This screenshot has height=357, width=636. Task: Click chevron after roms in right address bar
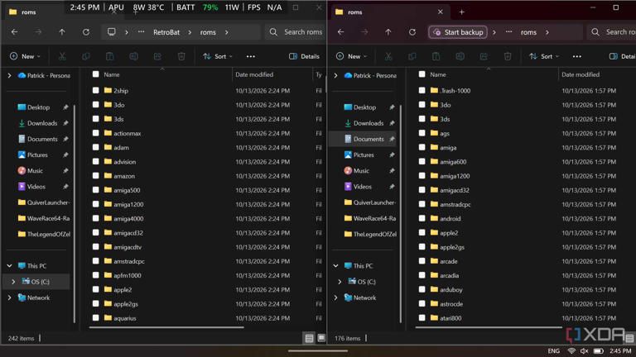tap(547, 32)
